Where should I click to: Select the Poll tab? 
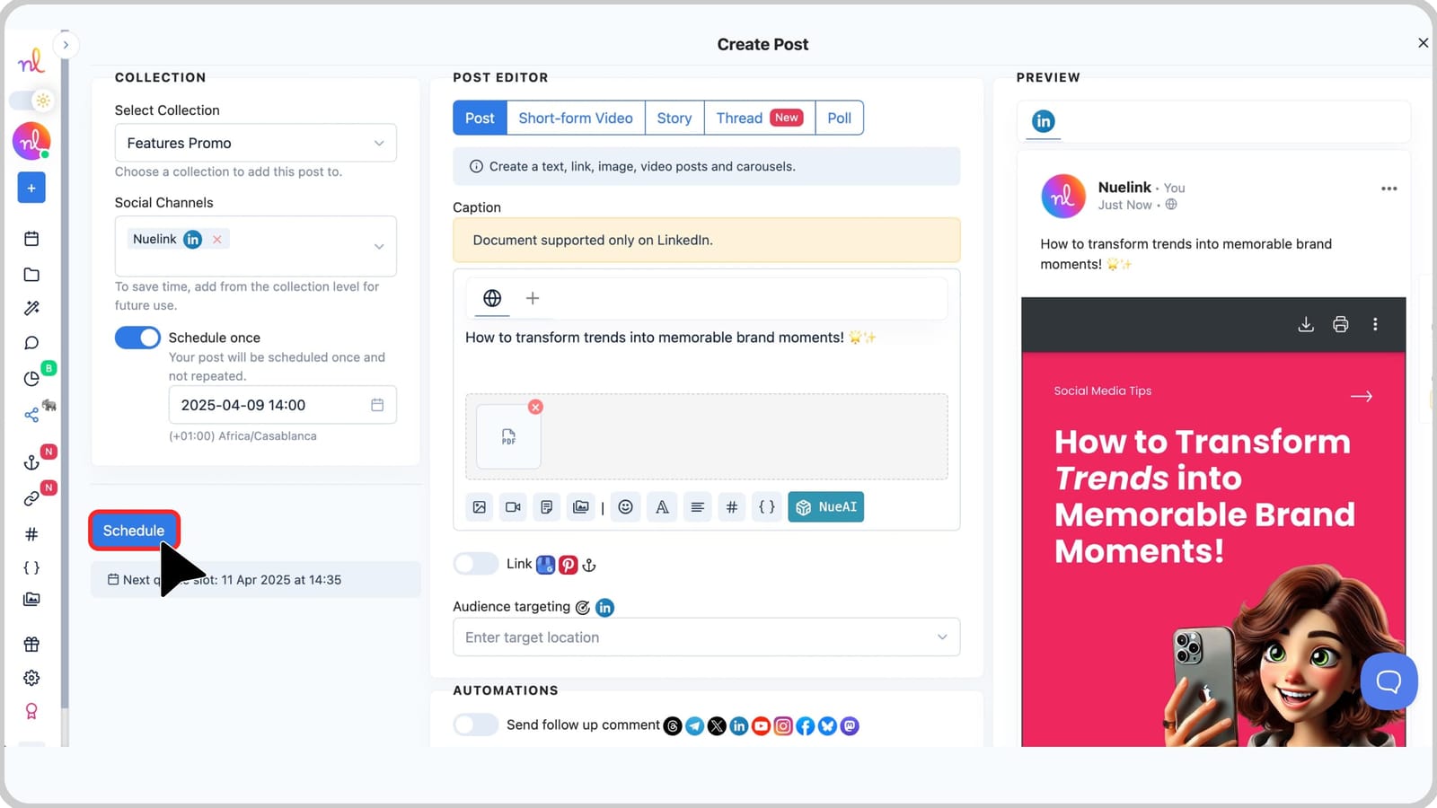pyautogui.click(x=840, y=118)
